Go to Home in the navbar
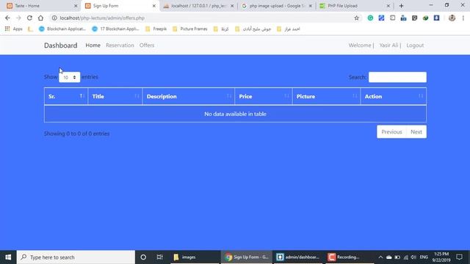470x264 pixels. [93, 45]
